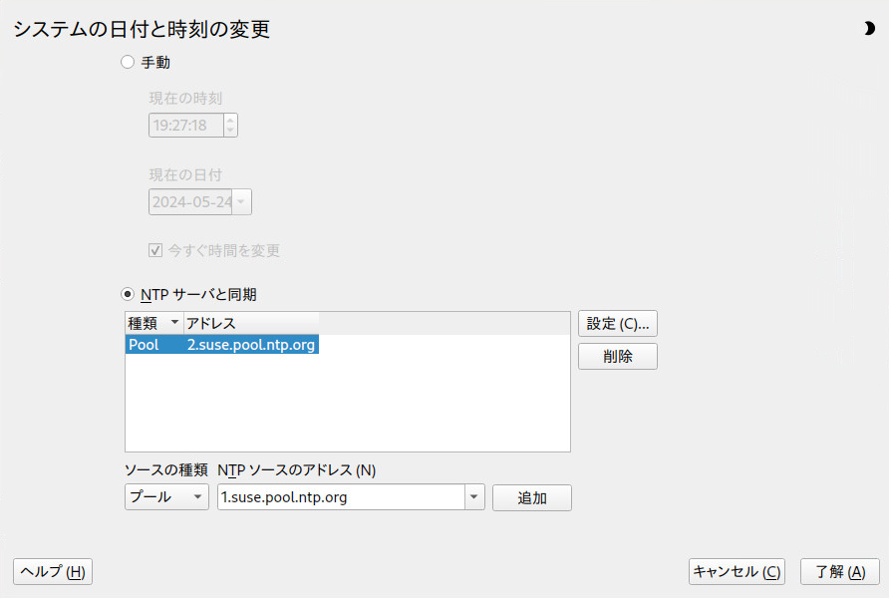The image size is (889, 598).
Task: Toggle the dark mode moon icon
Action: coord(869,29)
